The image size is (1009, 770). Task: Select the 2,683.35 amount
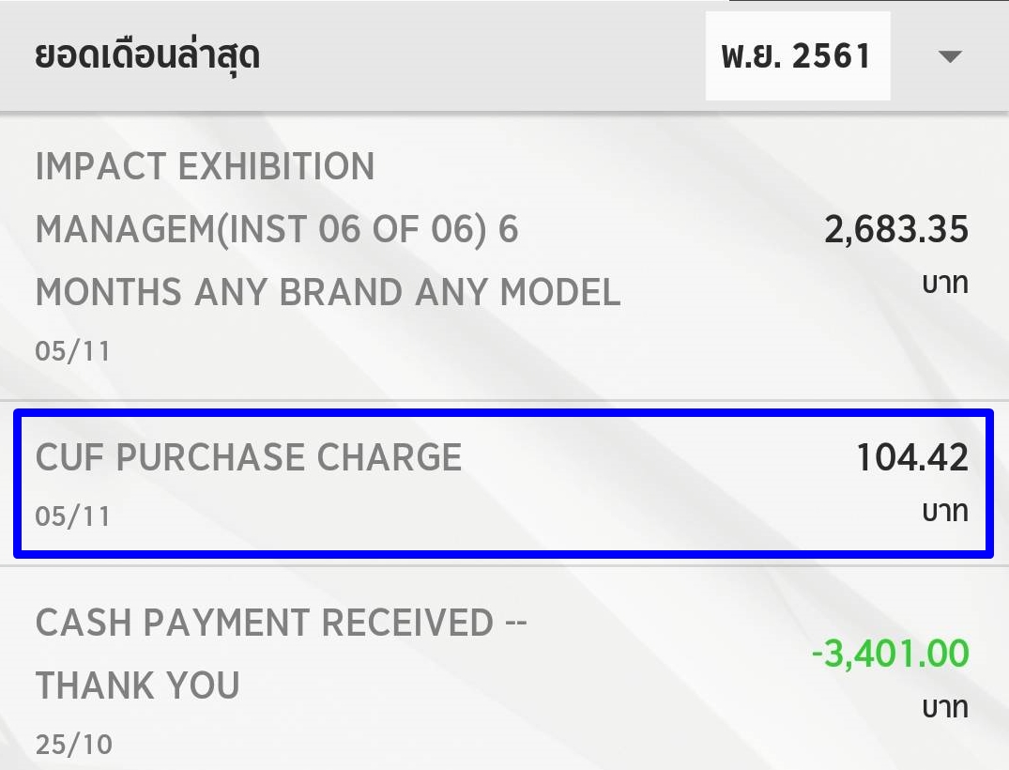tap(895, 230)
